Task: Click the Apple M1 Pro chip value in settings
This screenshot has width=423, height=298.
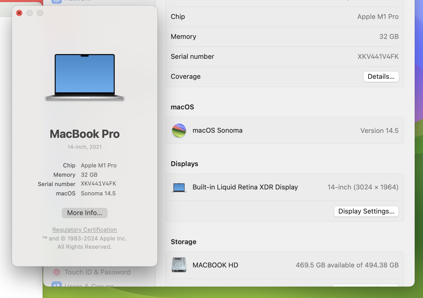Action: [378, 17]
